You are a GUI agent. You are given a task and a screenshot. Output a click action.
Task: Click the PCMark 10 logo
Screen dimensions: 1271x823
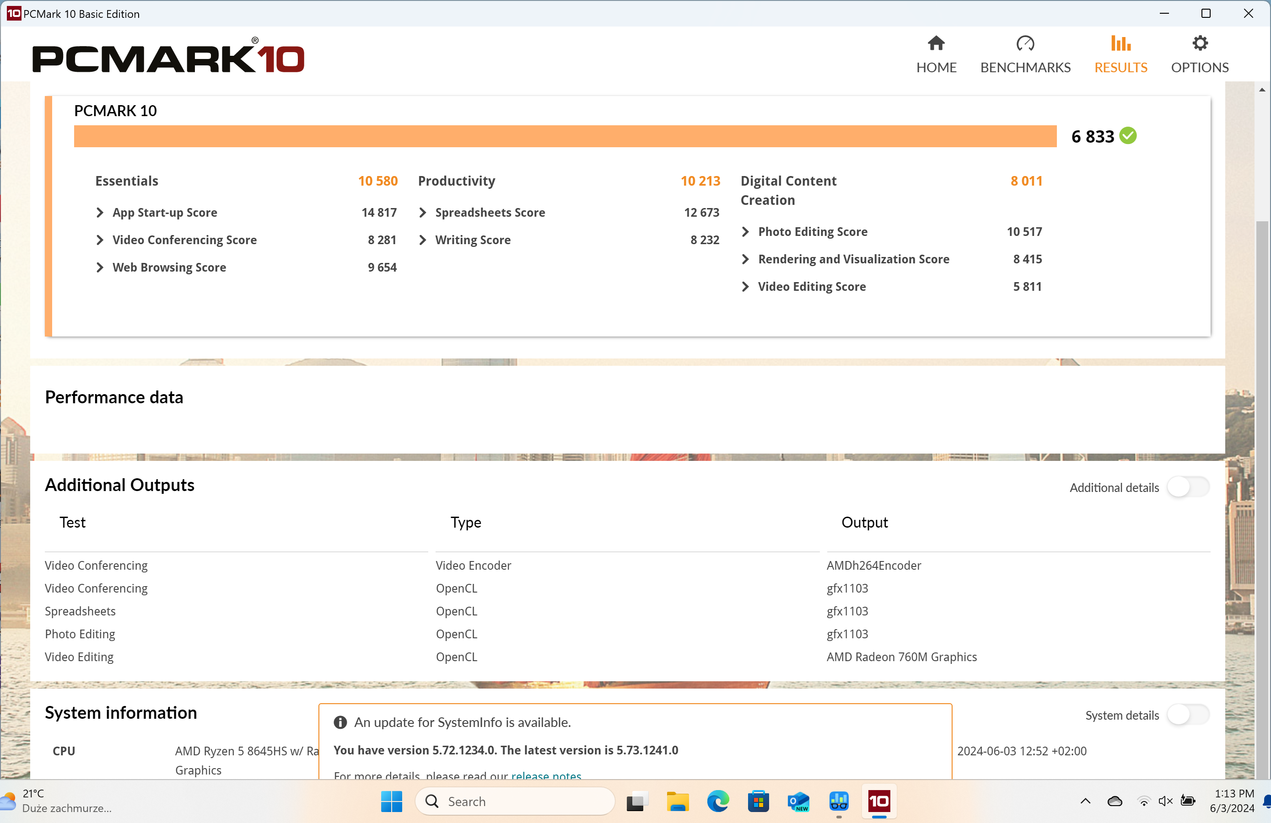click(x=168, y=56)
